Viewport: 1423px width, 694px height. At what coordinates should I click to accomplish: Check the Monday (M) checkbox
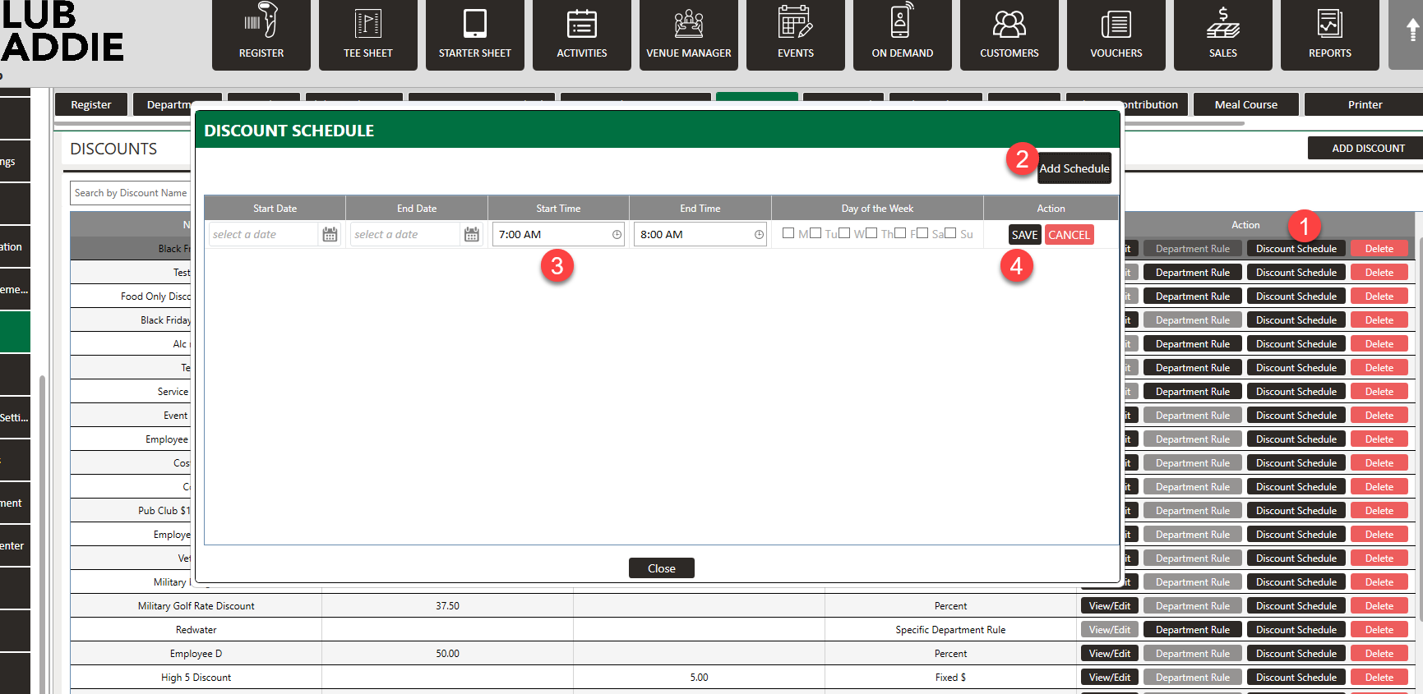tap(788, 233)
